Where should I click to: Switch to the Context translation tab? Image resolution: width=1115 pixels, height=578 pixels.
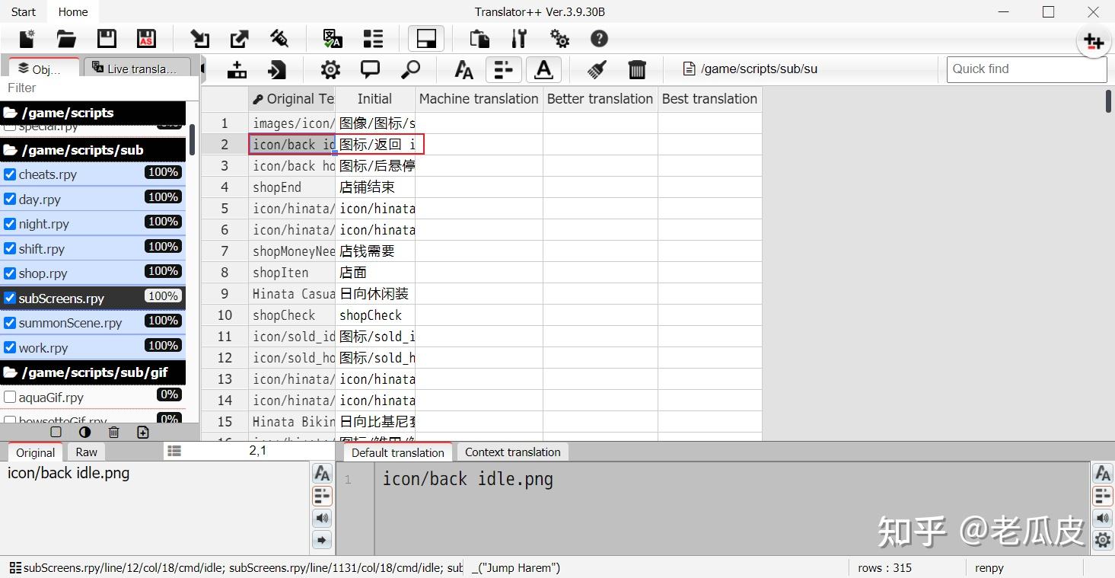pos(512,452)
